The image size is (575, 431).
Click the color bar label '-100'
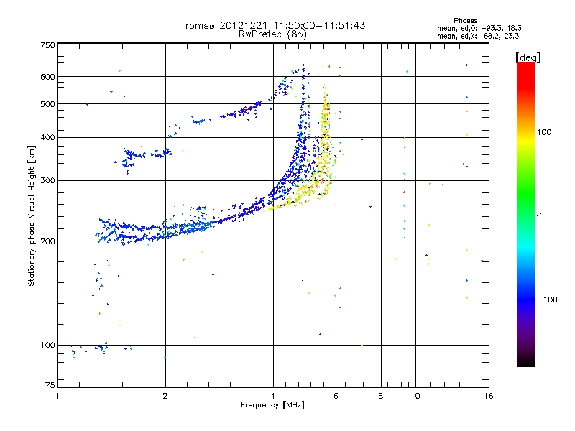(x=547, y=300)
